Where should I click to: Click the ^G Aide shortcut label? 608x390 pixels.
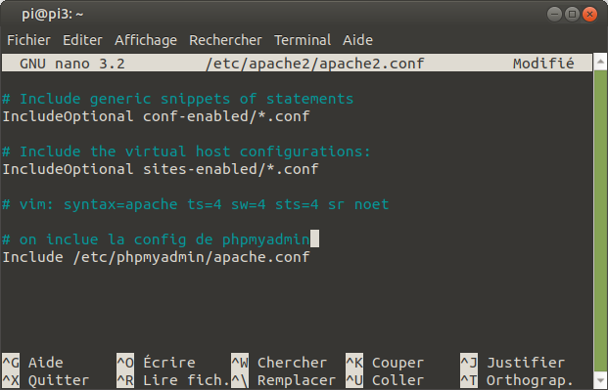(x=33, y=363)
